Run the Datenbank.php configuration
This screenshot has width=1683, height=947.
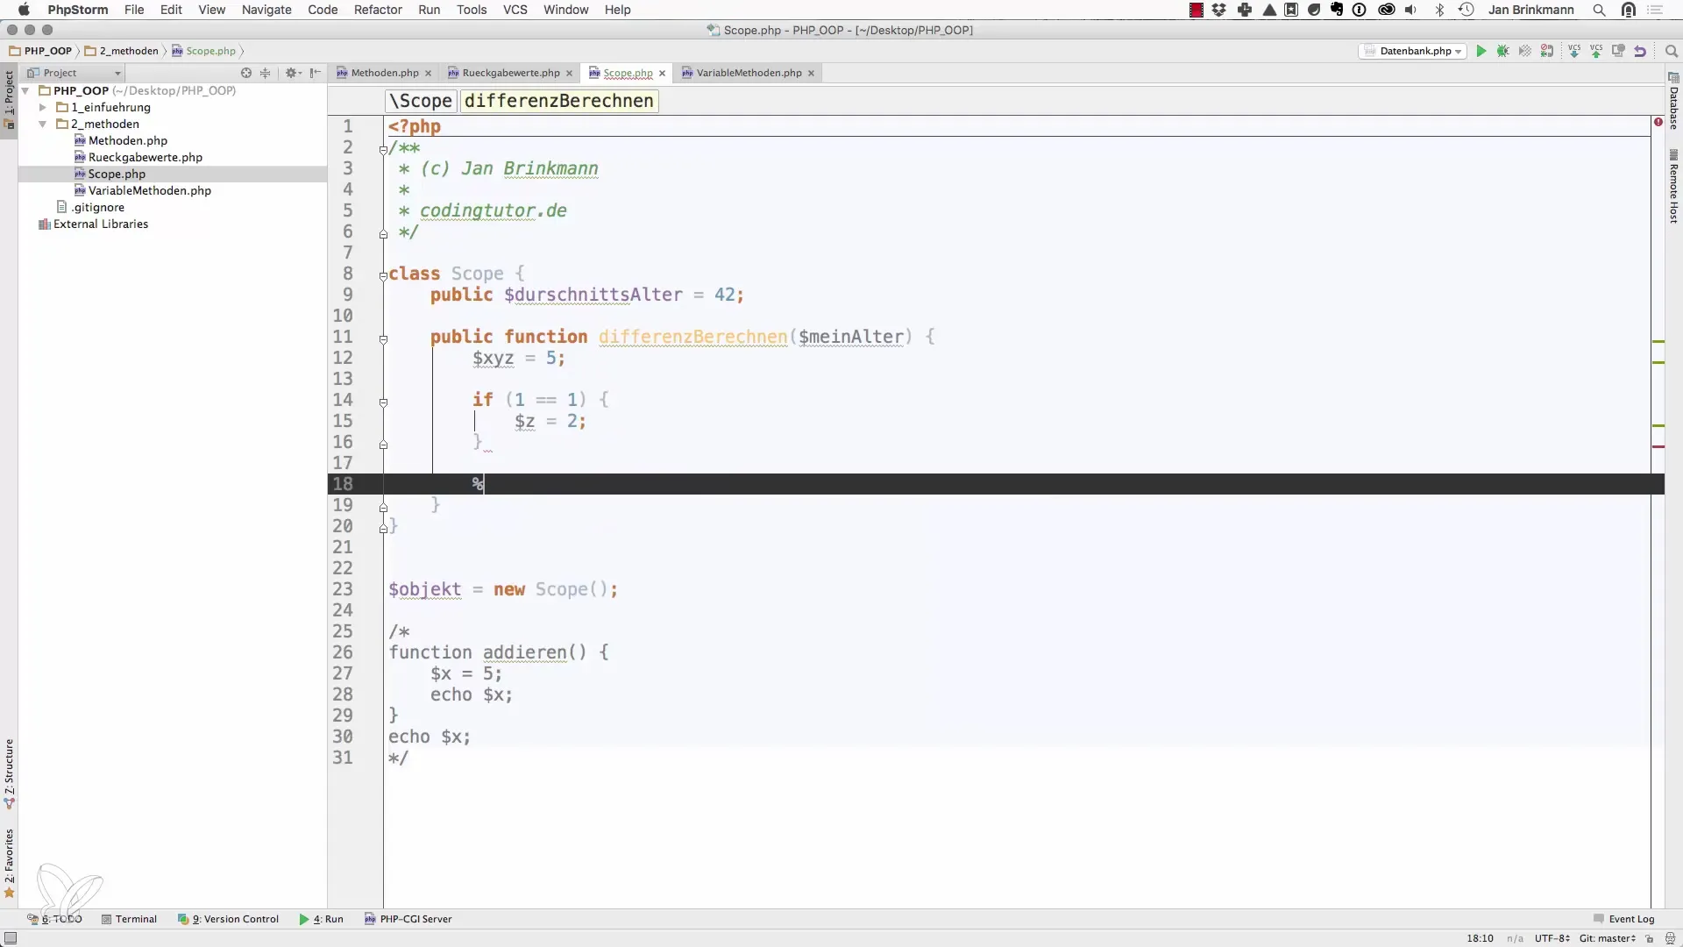pos(1481,51)
